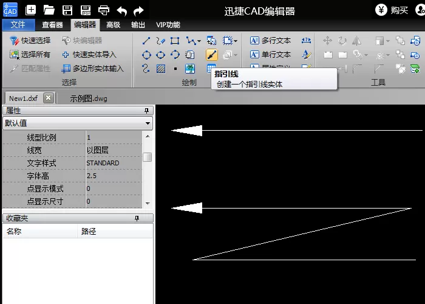Select the hatch fill tool icon

pyautogui.click(x=161, y=69)
